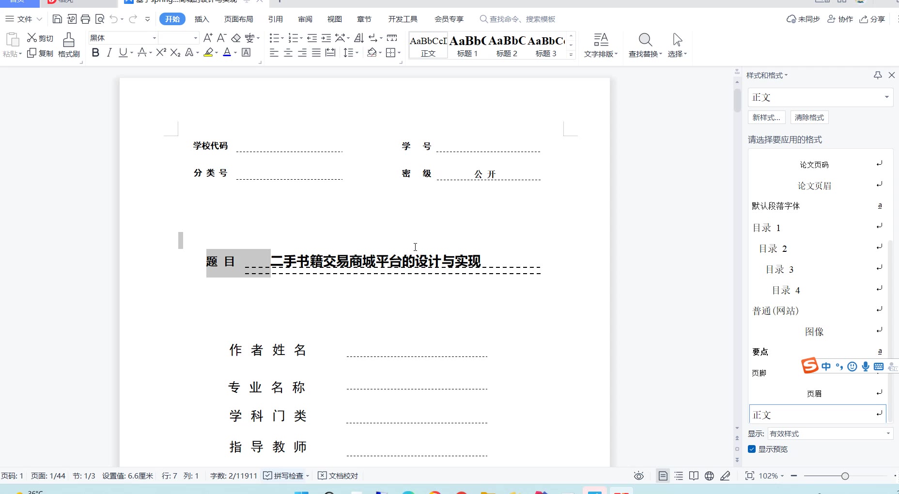Apply the 标题 1 style from gallery

tap(467, 46)
